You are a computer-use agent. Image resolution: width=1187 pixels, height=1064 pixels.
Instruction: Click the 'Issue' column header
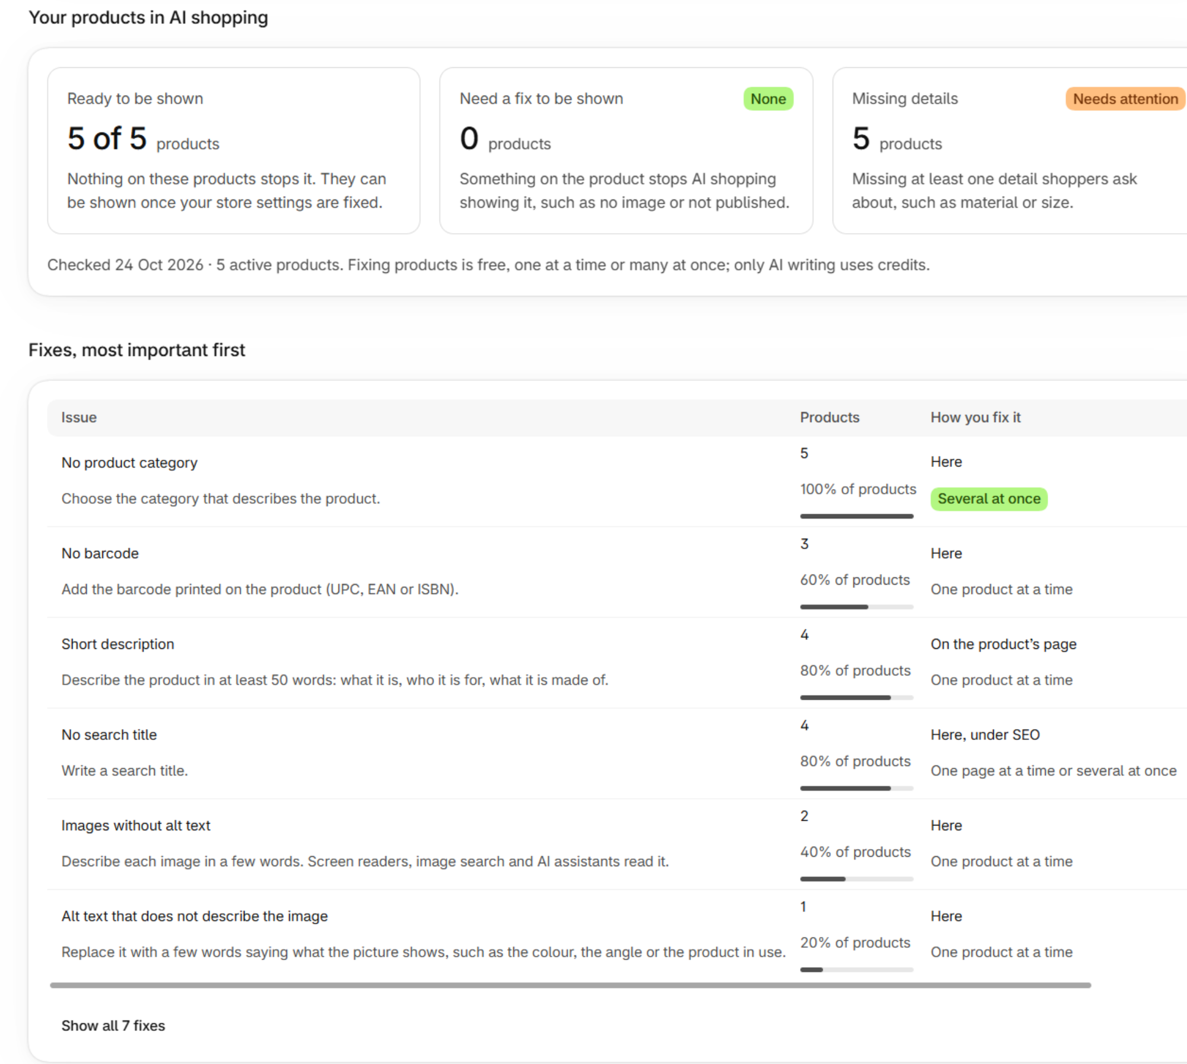pyautogui.click(x=79, y=417)
